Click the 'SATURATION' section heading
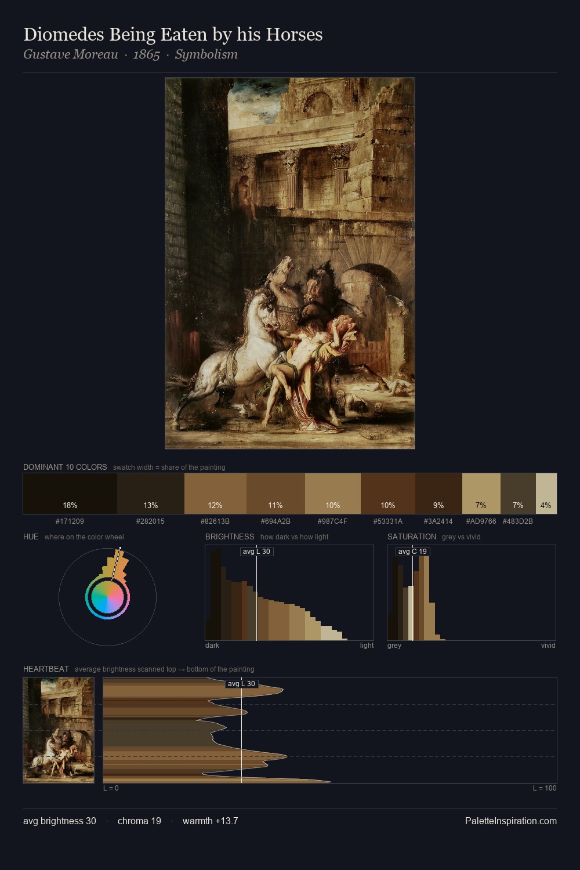This screenshot has width=580, height=870. pyautogui.click(x=412, y=536)
